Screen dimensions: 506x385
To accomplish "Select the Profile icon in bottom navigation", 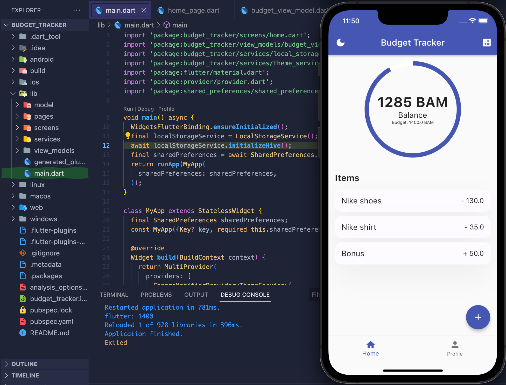I will 454,344.
